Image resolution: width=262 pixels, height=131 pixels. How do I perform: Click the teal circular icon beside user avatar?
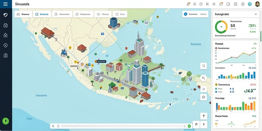[250, 4]
